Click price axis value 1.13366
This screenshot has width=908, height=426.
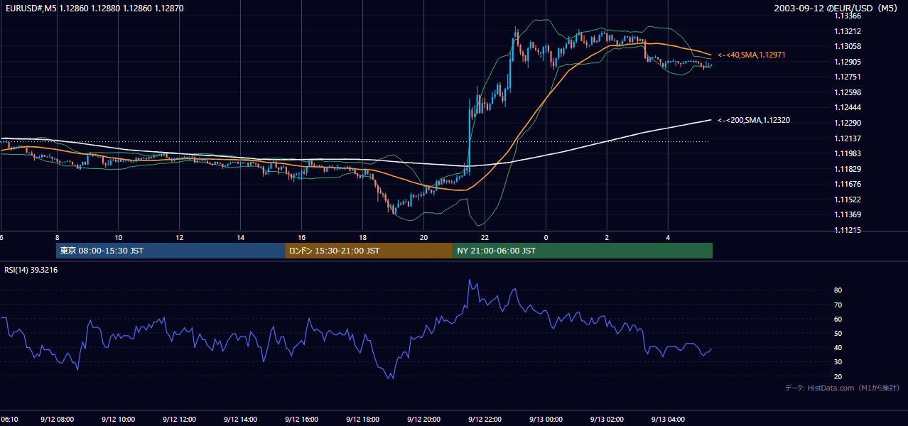tap(848, 16)
